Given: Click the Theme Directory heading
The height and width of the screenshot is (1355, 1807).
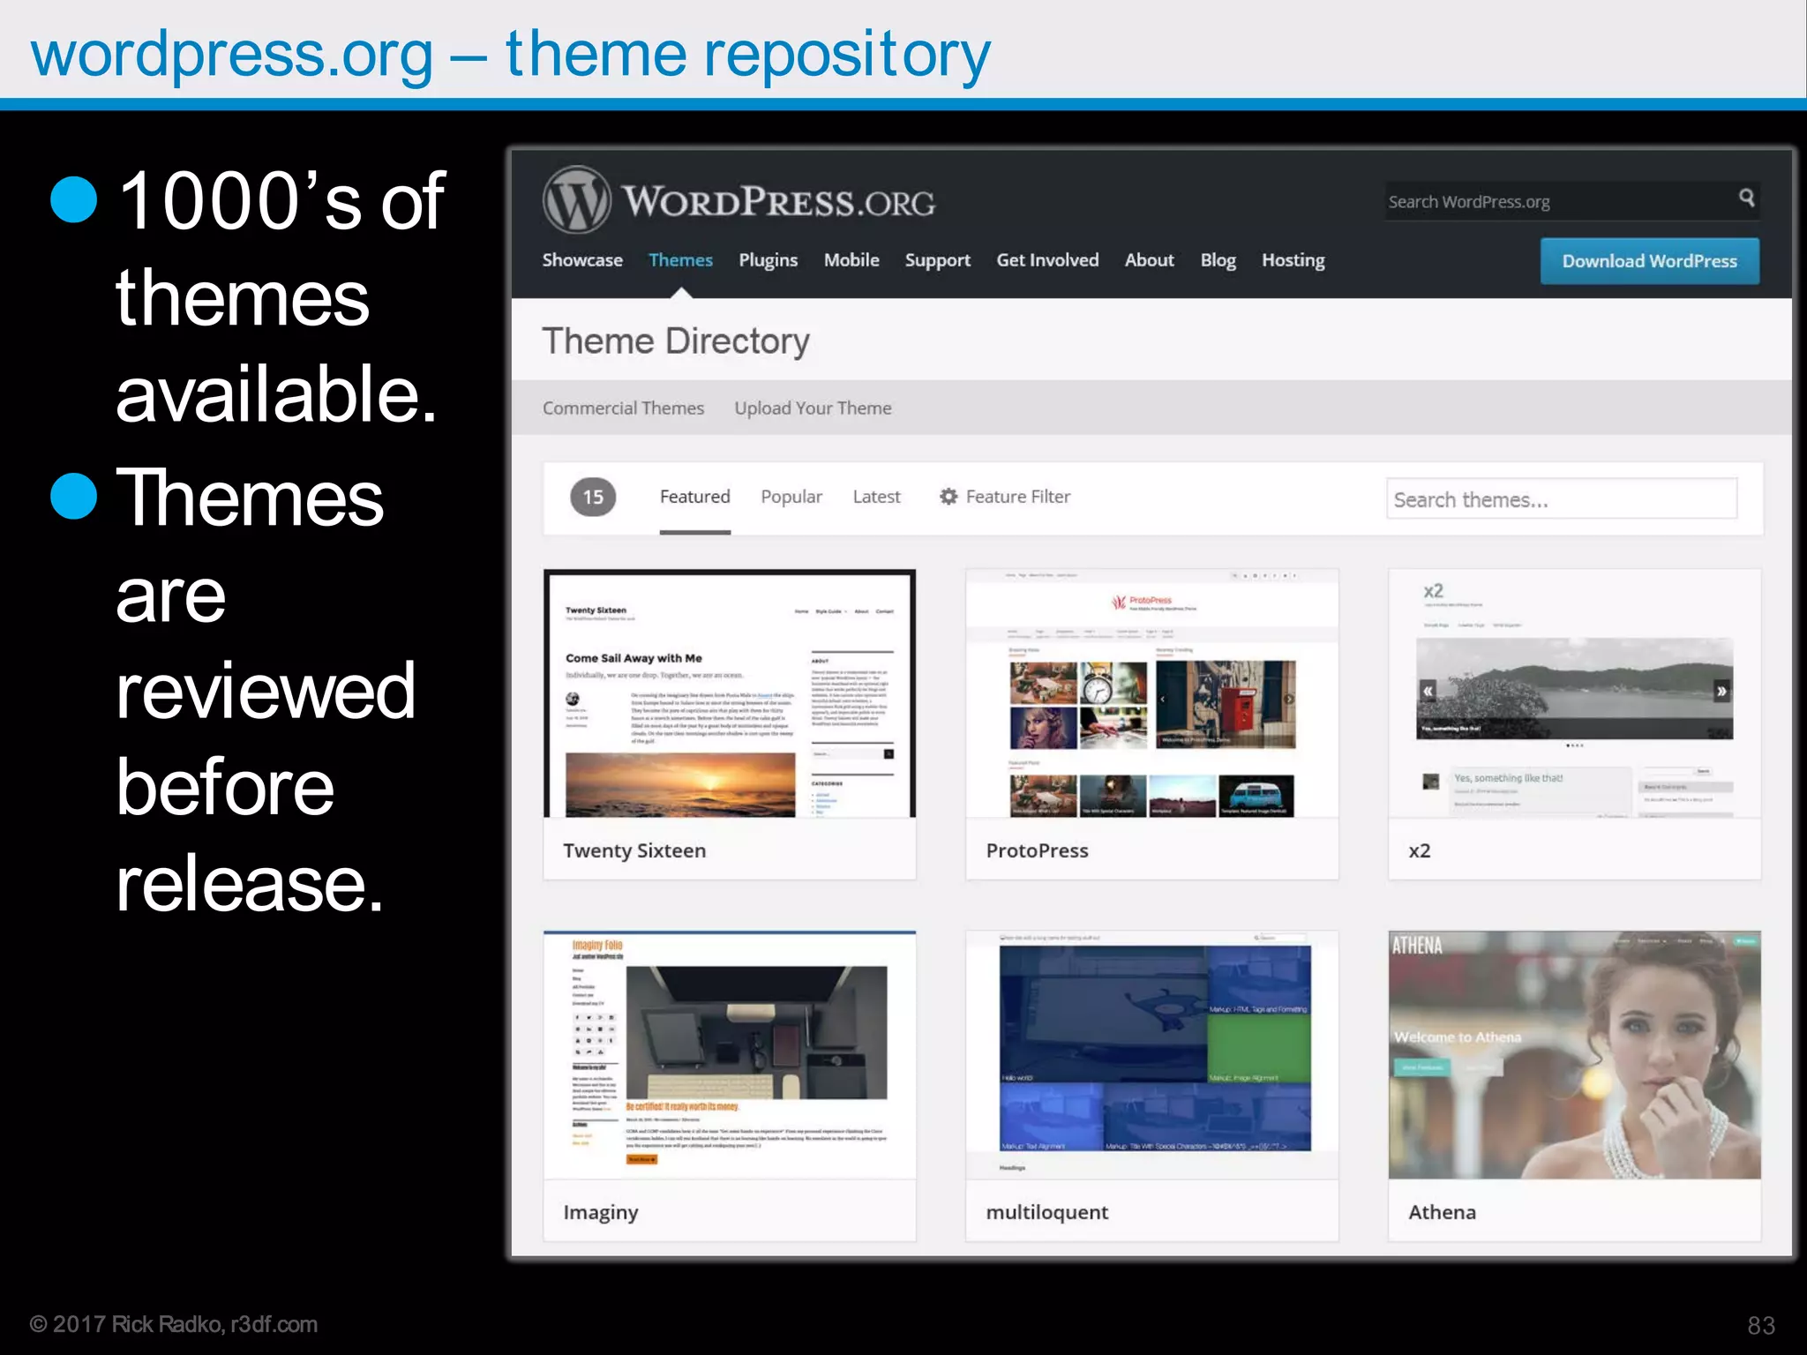Looking at the screenshot, I should [x=676, y=341].
